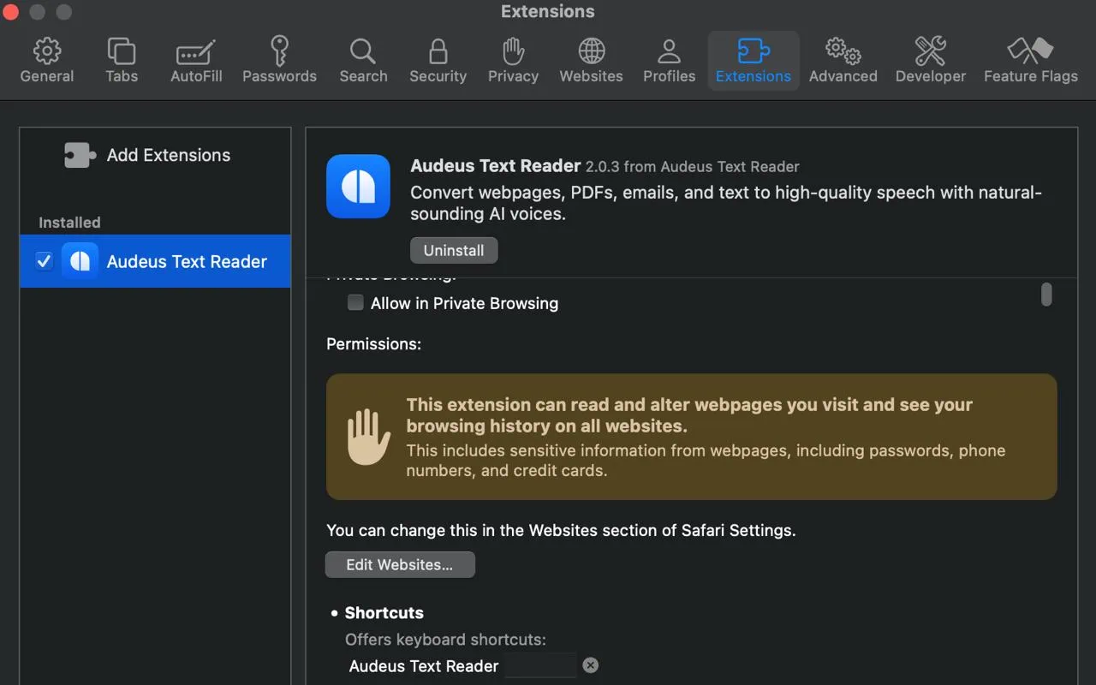Click 'You can change this in the Websites section' text
The image size is (1096, 685).
pyautogui.click(x=561, y=530)
